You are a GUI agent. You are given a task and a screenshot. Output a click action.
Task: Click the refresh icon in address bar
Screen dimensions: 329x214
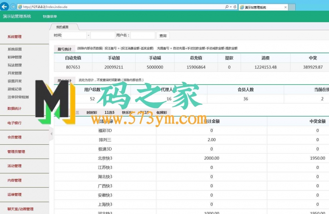pyautogui.click(x=235, y=7)
